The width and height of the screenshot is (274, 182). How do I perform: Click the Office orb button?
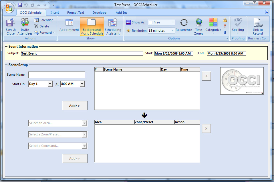[x=9, y=8]
